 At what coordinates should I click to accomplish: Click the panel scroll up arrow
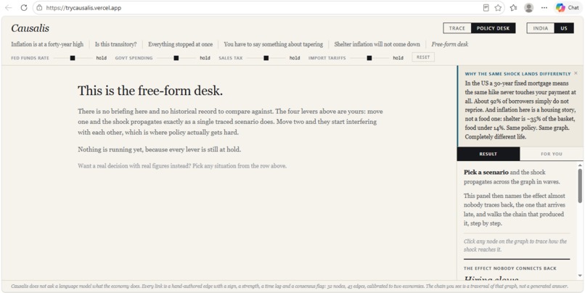pos(580,165)
